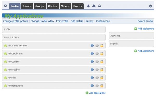This screenshot has height=97, width=156.
Task: Show info for My Homeworks
Action: pos(92,86)
